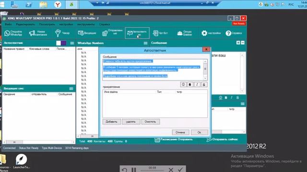Viewport: 307px width, 172px height.
Task: Click the scroll-down arrow of dialog message box
Action: (205, 78)
